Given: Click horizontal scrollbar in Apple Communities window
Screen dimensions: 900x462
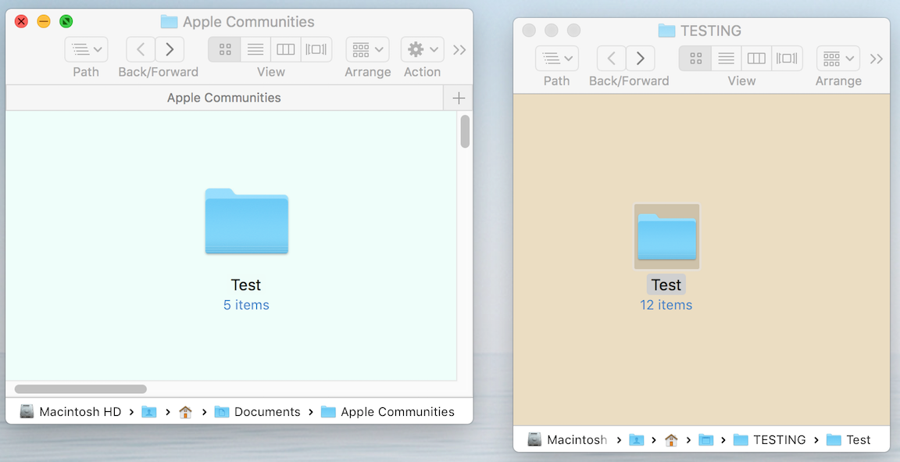Looking at the screenshot, I should point(80,389).
